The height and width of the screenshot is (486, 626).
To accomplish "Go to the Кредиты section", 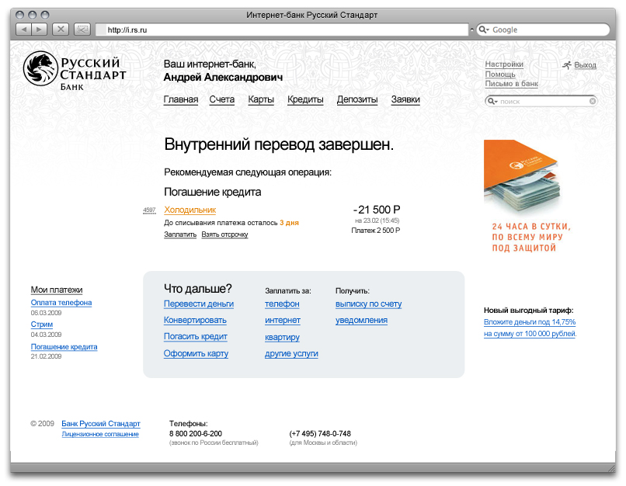I will [305, 99].
